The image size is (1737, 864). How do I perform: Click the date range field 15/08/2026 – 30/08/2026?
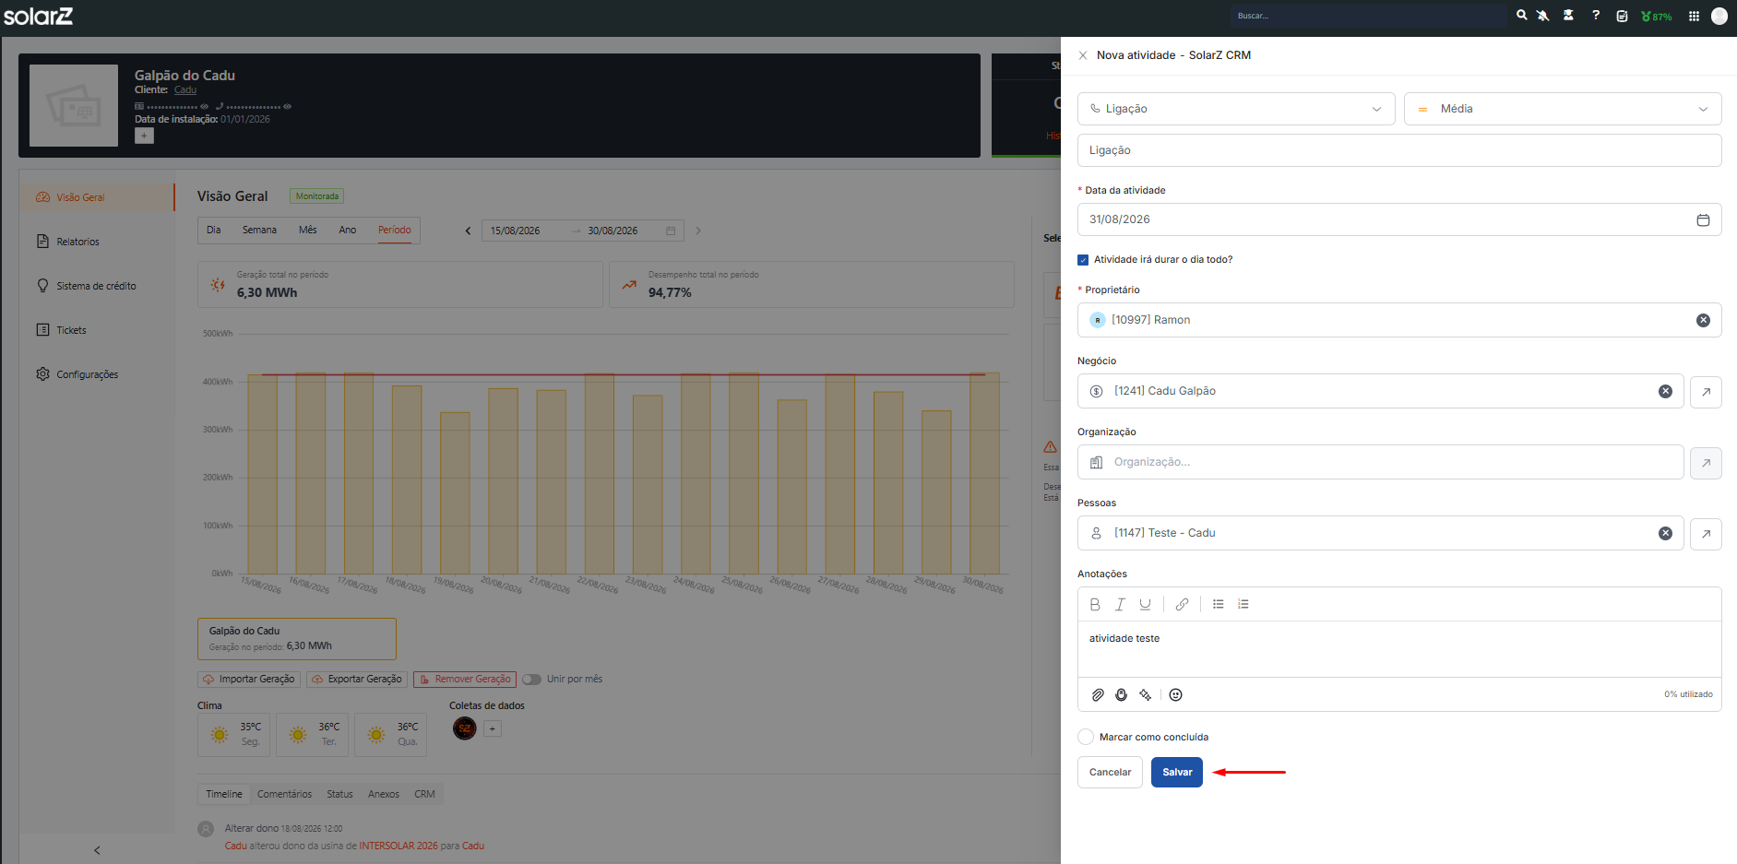[582, 231]
